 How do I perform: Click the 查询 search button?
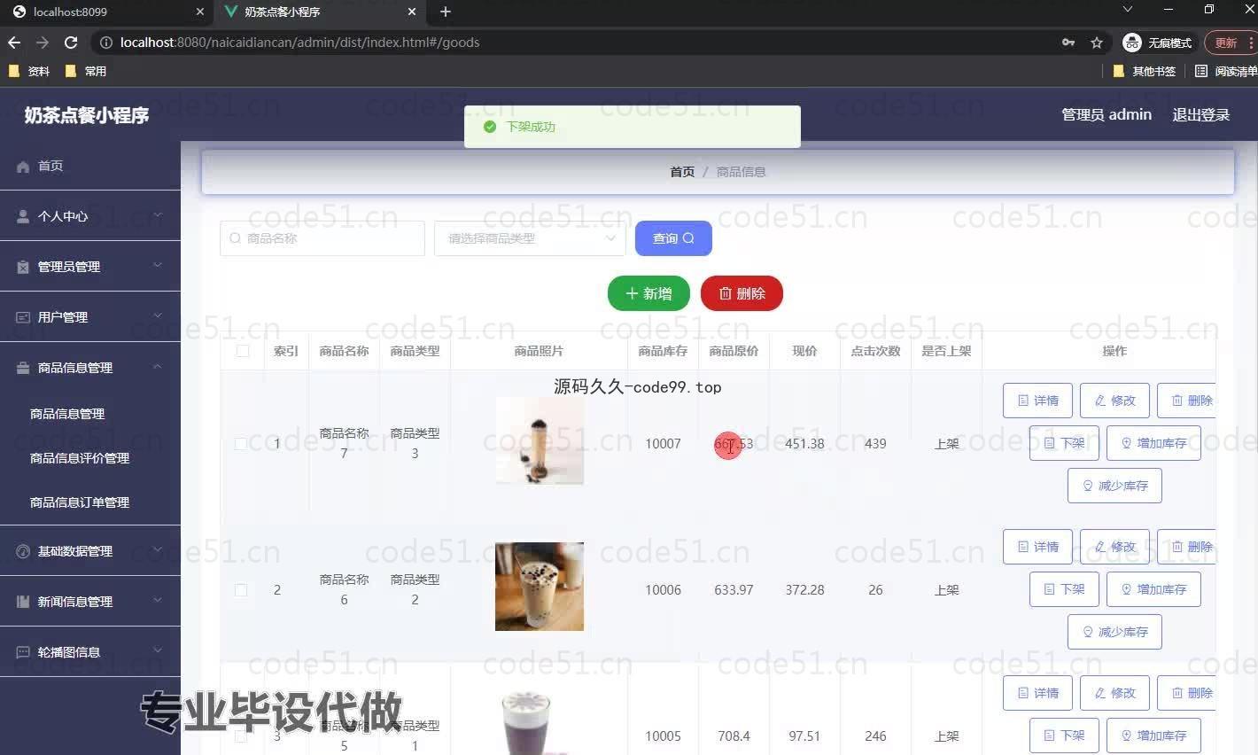[673, 238]
